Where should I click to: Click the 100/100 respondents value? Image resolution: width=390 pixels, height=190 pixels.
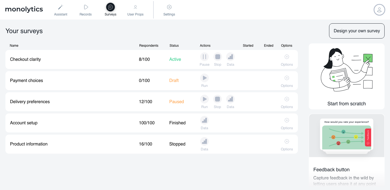pos(147,123)
